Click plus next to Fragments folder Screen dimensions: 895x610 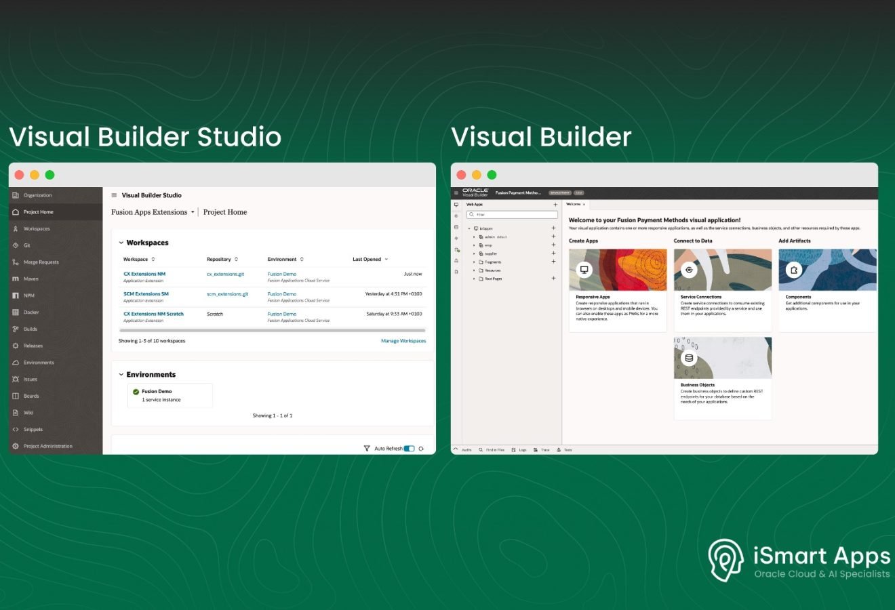coord(553,262)
